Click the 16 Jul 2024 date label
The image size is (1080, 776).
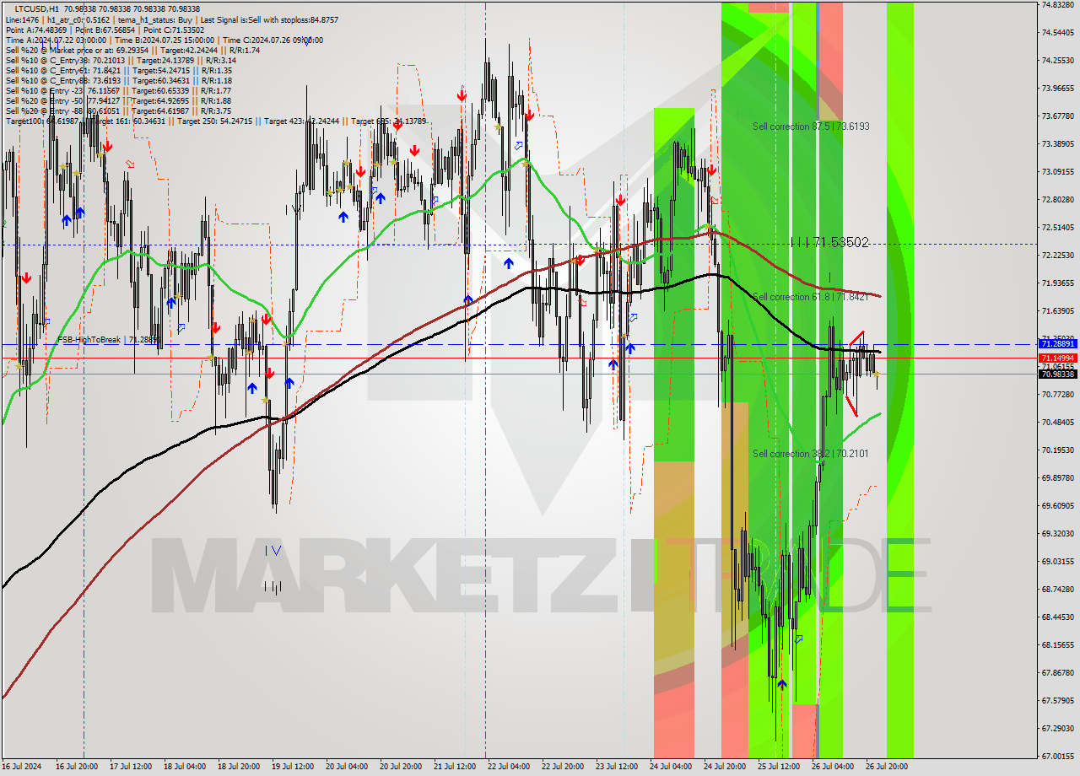[22, 767]
